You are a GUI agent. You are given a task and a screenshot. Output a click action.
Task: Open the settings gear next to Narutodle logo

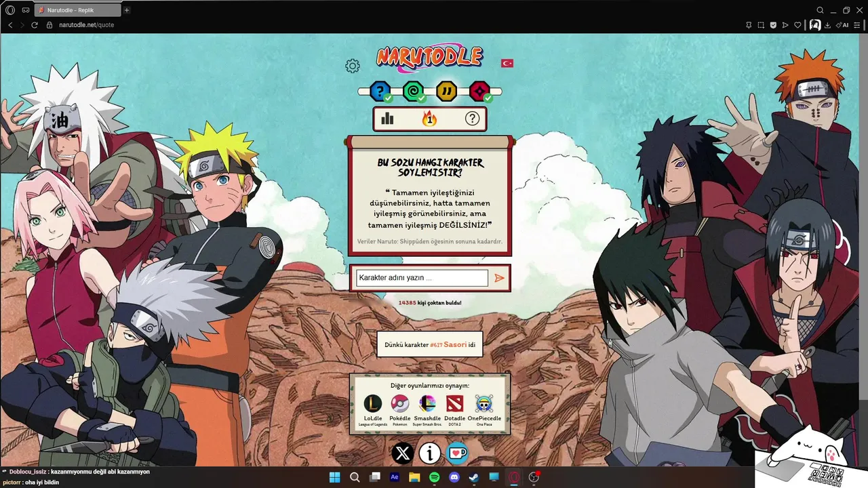tap(352, 66)
